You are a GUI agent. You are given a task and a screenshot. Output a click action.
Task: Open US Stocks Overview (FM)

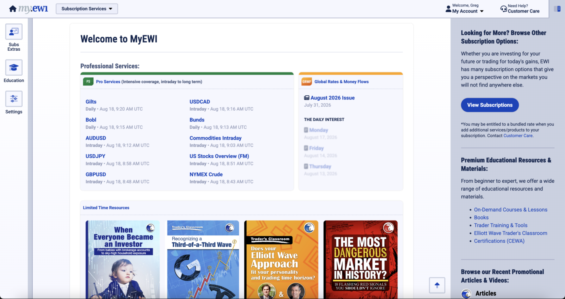(x=219, y=156)
